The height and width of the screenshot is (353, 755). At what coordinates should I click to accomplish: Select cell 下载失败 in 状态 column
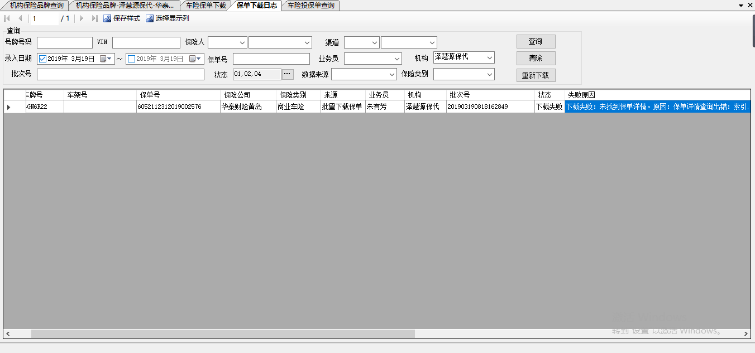[549, 107]
